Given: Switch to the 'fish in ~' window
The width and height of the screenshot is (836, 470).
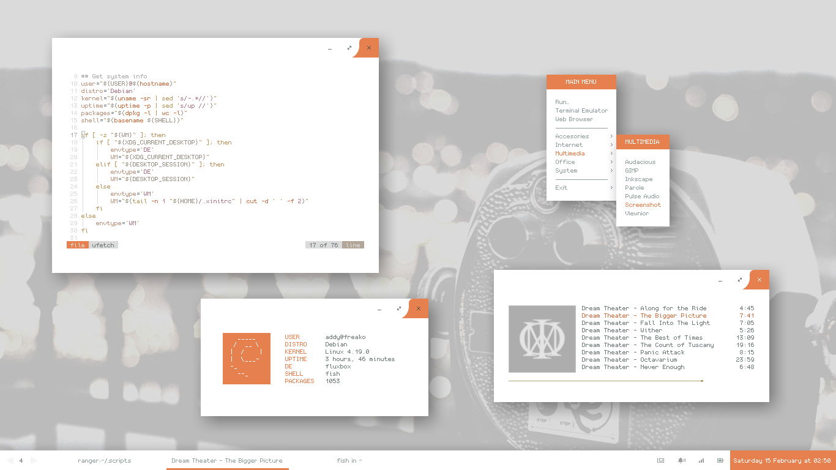Looking at the screenshot, I should tap(348, 460).
